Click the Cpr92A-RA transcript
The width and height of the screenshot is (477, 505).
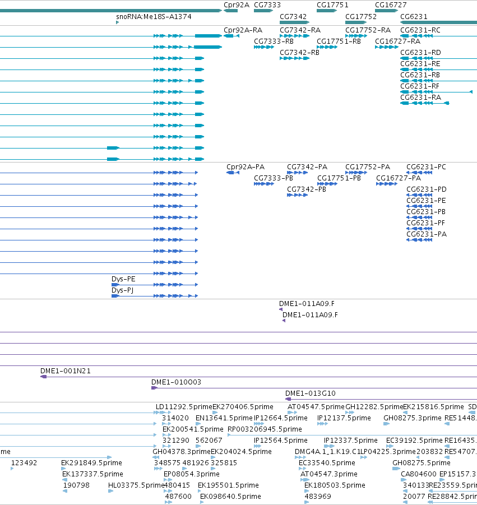click(231, 36)
